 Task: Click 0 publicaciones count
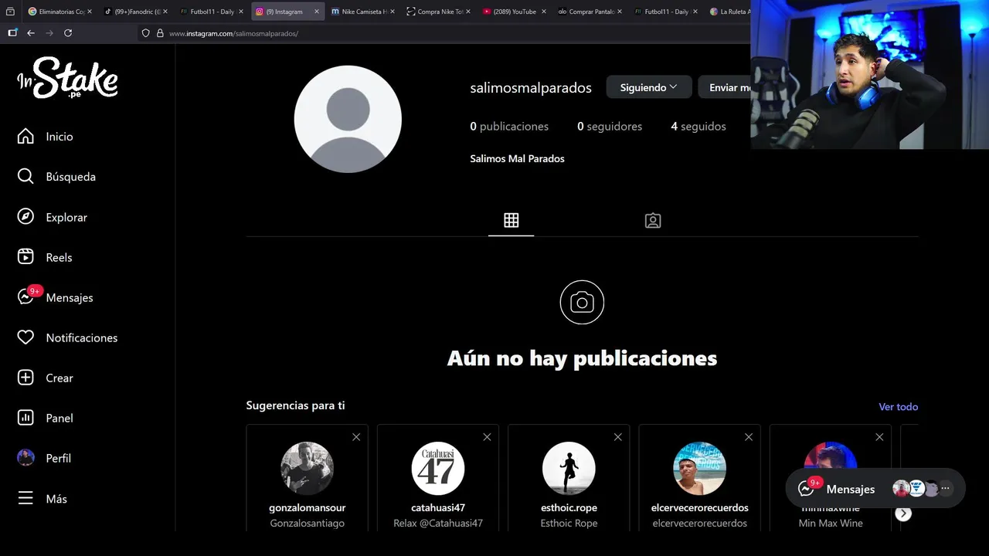(x=509, y=126)
